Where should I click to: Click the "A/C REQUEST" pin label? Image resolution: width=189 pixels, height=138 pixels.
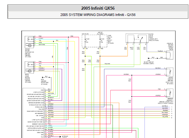tap(39, 113)
